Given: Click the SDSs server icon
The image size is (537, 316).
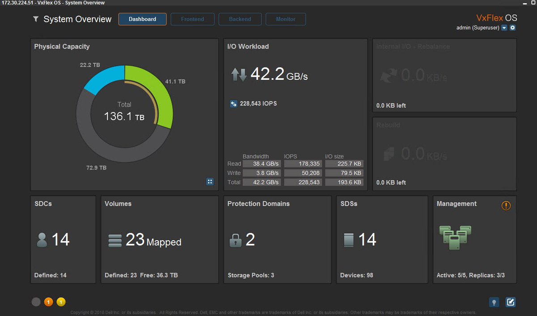Looking at the screenshot, I should (349, 240).
